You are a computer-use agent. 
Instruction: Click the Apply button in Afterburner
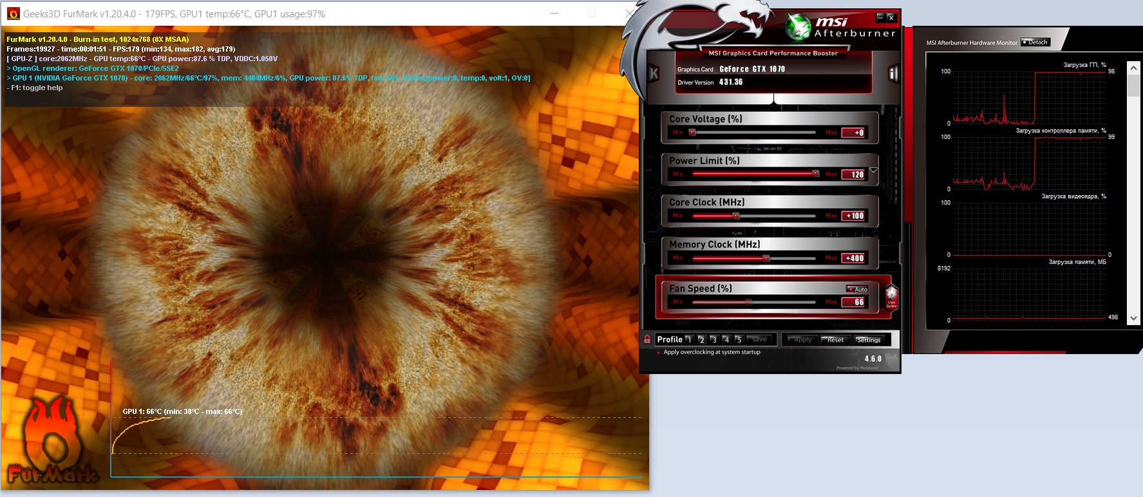tap(802, 340)
